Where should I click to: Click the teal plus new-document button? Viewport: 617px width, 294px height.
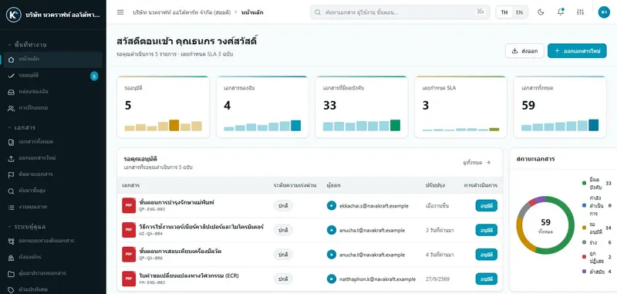[x=577, y=51]
